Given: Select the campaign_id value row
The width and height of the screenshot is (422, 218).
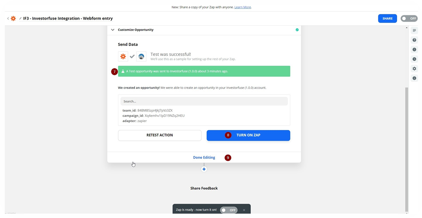Looking at the screenshot, I should (x=153, y=116).
